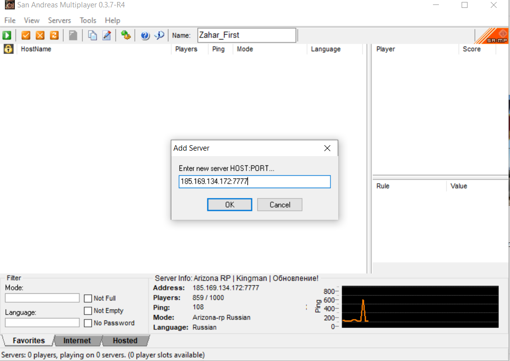Click the orange X delete-server icon
Viewport: 510px width, 361px height.
40,35
